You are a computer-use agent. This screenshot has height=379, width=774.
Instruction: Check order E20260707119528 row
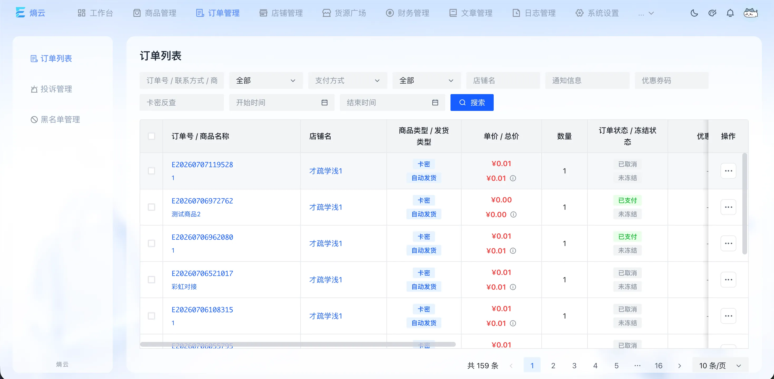(x=151, y=171)
